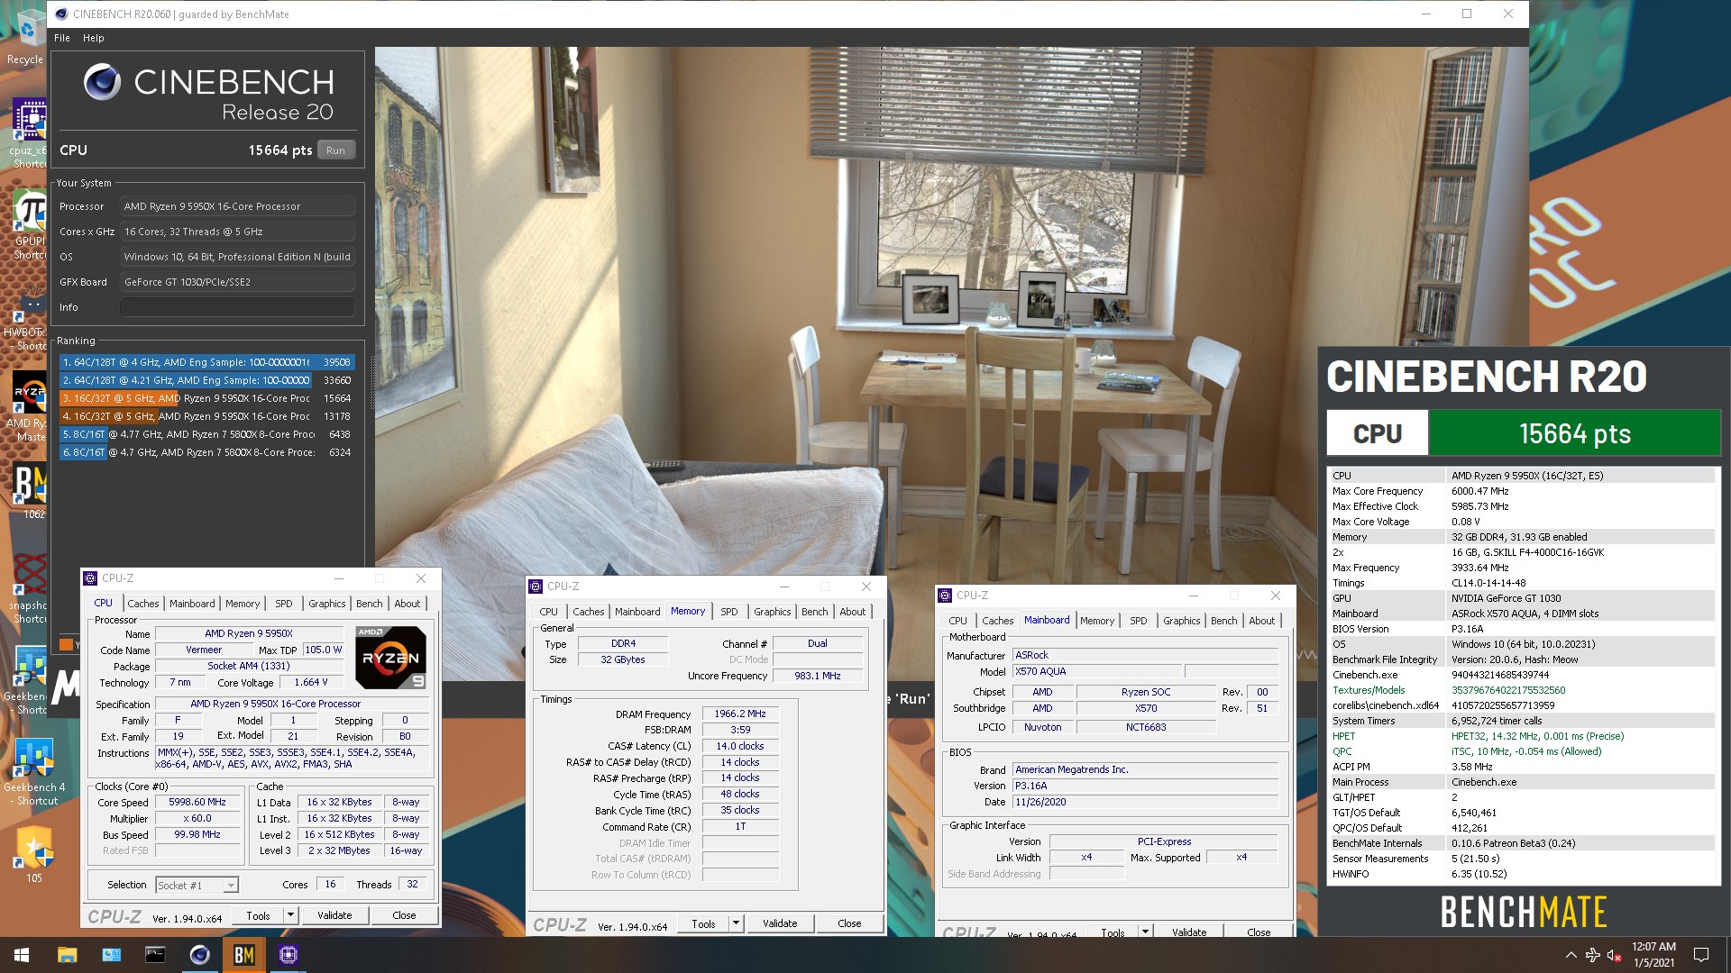The image size is (1731, 973).
Task: Open Tools dropdown arrow in Memory CPU-Z window
Action: pyautogui.click(x=736, y=923)
